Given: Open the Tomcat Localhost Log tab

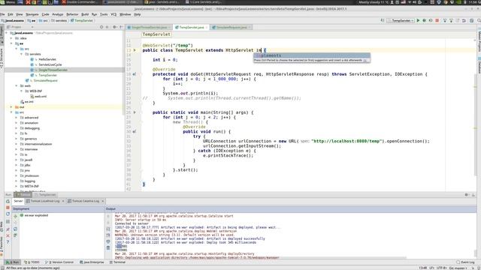Looking at the screenshot, I should click(45, 201).
